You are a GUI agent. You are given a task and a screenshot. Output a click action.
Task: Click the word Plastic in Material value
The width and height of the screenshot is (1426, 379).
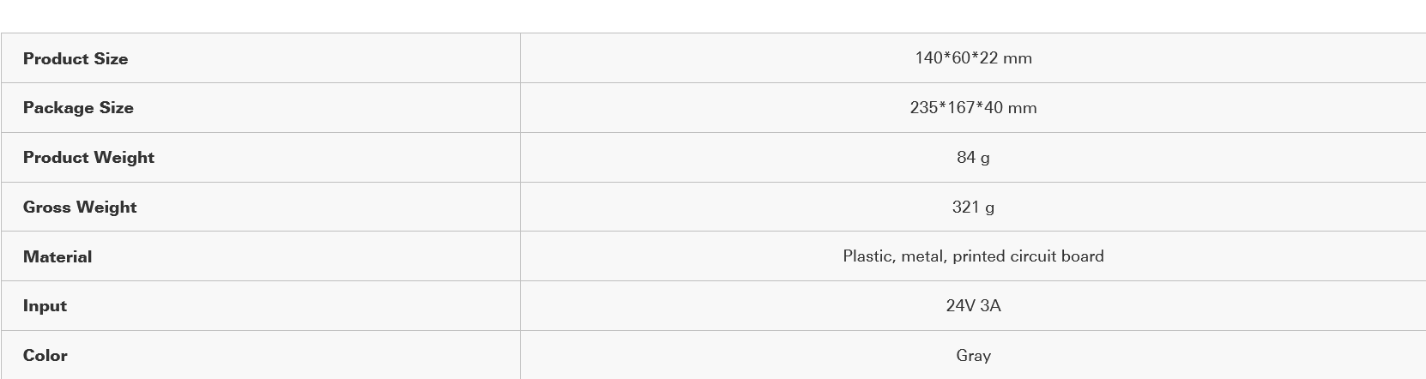point(867,256)
